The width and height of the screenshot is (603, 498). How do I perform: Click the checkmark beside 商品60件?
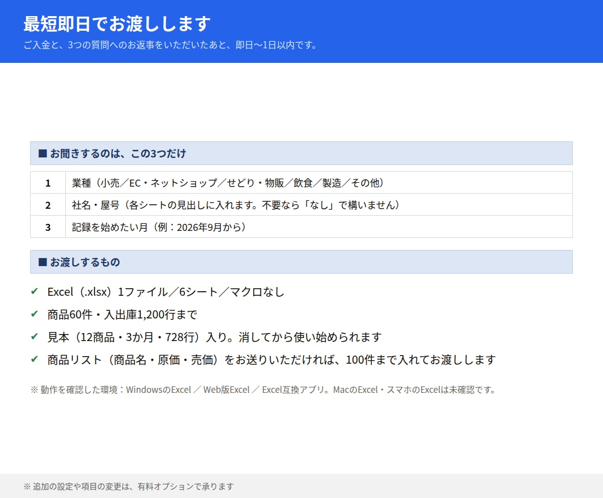pyautogui.click(x=34, y=314)
